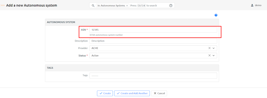The height and width of the screenshot is (98, 267).
Task: Focus the ASN input field
Action: point(153,30)
